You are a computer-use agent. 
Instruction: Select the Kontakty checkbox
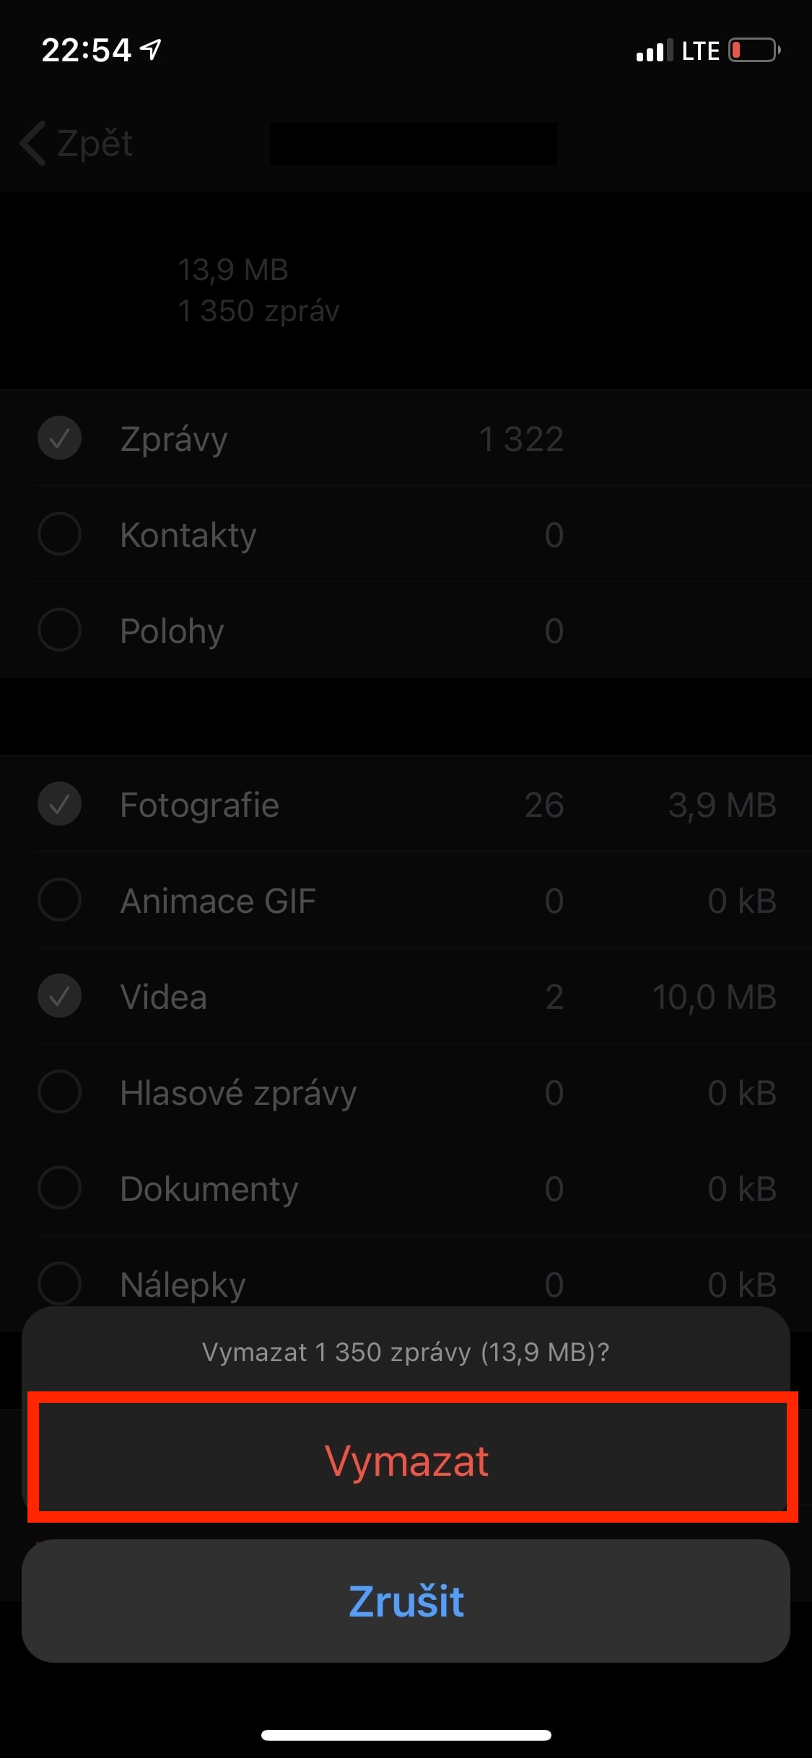(x=59, y=534)
